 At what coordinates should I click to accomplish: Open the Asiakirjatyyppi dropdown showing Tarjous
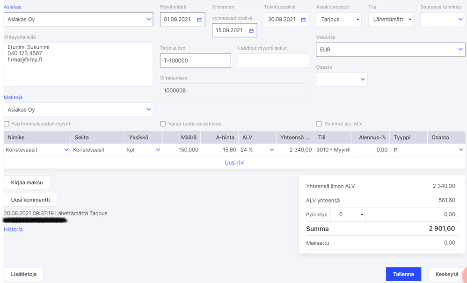click(x=338, y=20)
